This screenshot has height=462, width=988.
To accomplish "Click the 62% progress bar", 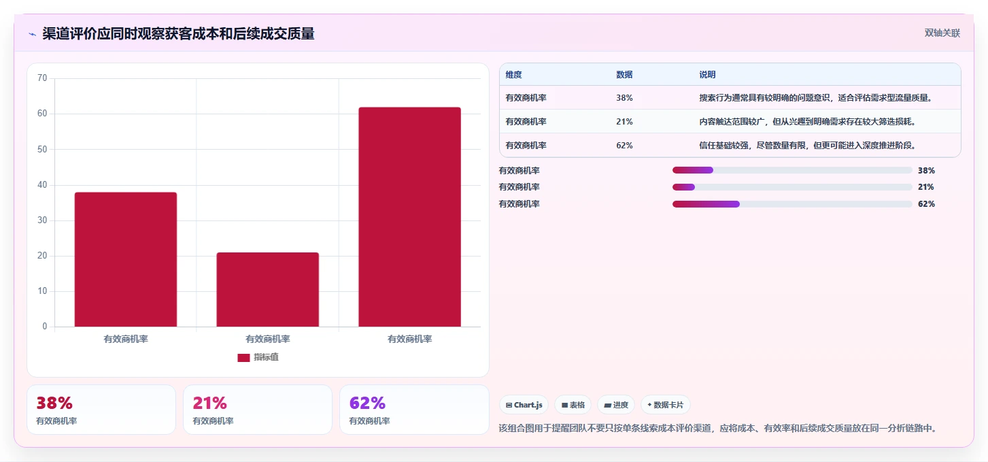I will coord(792,204).
